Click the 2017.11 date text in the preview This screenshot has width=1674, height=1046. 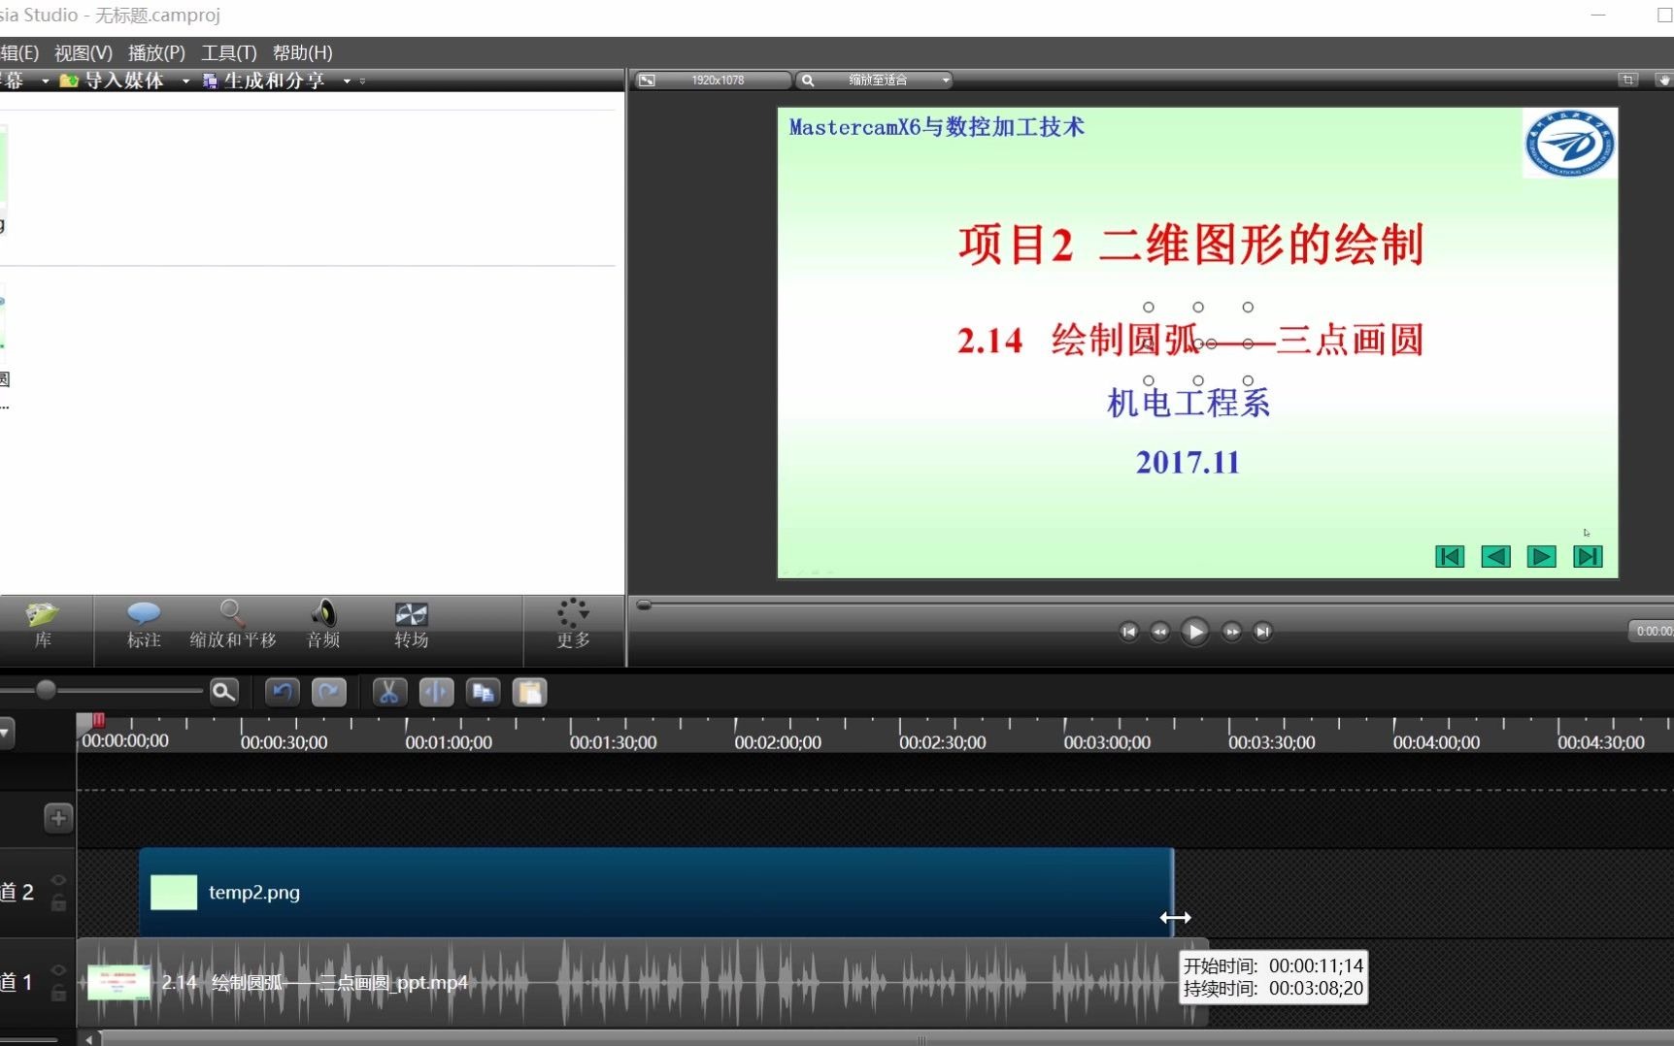click(x=1188, y=462)
